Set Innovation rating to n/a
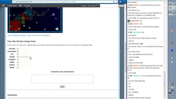This screenshot has width=176, height=99. [x=18, y=51]
